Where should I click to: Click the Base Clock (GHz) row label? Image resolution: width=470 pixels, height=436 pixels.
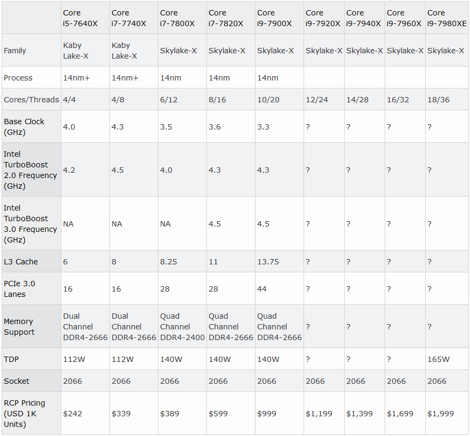pyautogui.click(x=31, y=127)
